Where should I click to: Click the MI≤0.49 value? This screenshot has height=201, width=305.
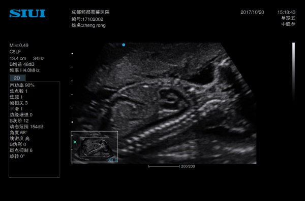(x=19, y=46)
